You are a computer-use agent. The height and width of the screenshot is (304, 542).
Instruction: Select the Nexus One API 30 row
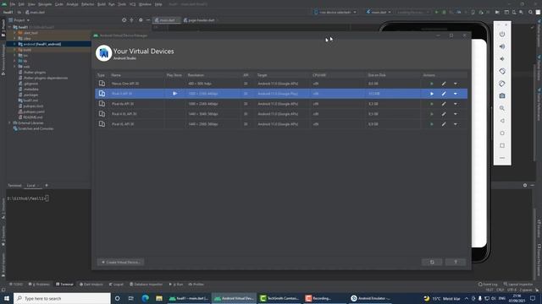click(281, 84)
